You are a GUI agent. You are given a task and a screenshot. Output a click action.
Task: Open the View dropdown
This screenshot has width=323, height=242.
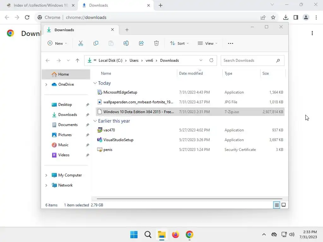point(208,43)
